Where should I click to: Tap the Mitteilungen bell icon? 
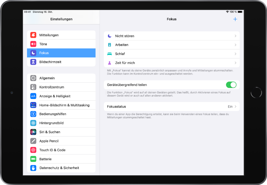[x=33, y=35]
